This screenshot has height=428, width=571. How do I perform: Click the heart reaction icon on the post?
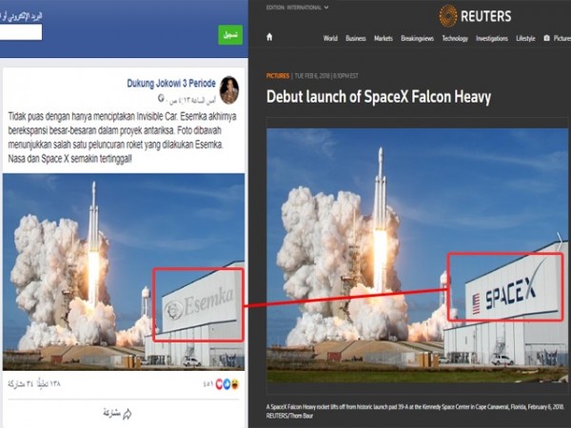click(219, 384)
